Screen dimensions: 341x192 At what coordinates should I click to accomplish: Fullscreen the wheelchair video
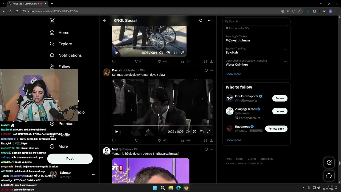point(182,53)
